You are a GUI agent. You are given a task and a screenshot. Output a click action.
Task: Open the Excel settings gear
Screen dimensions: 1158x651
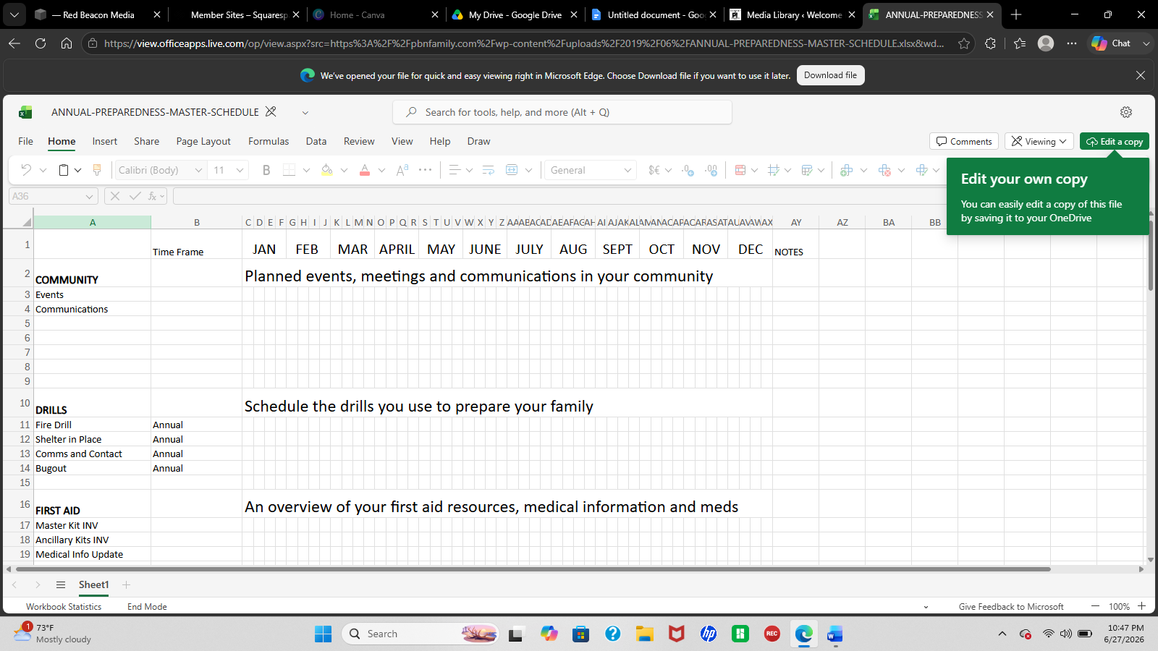(x=1126, y=112)
